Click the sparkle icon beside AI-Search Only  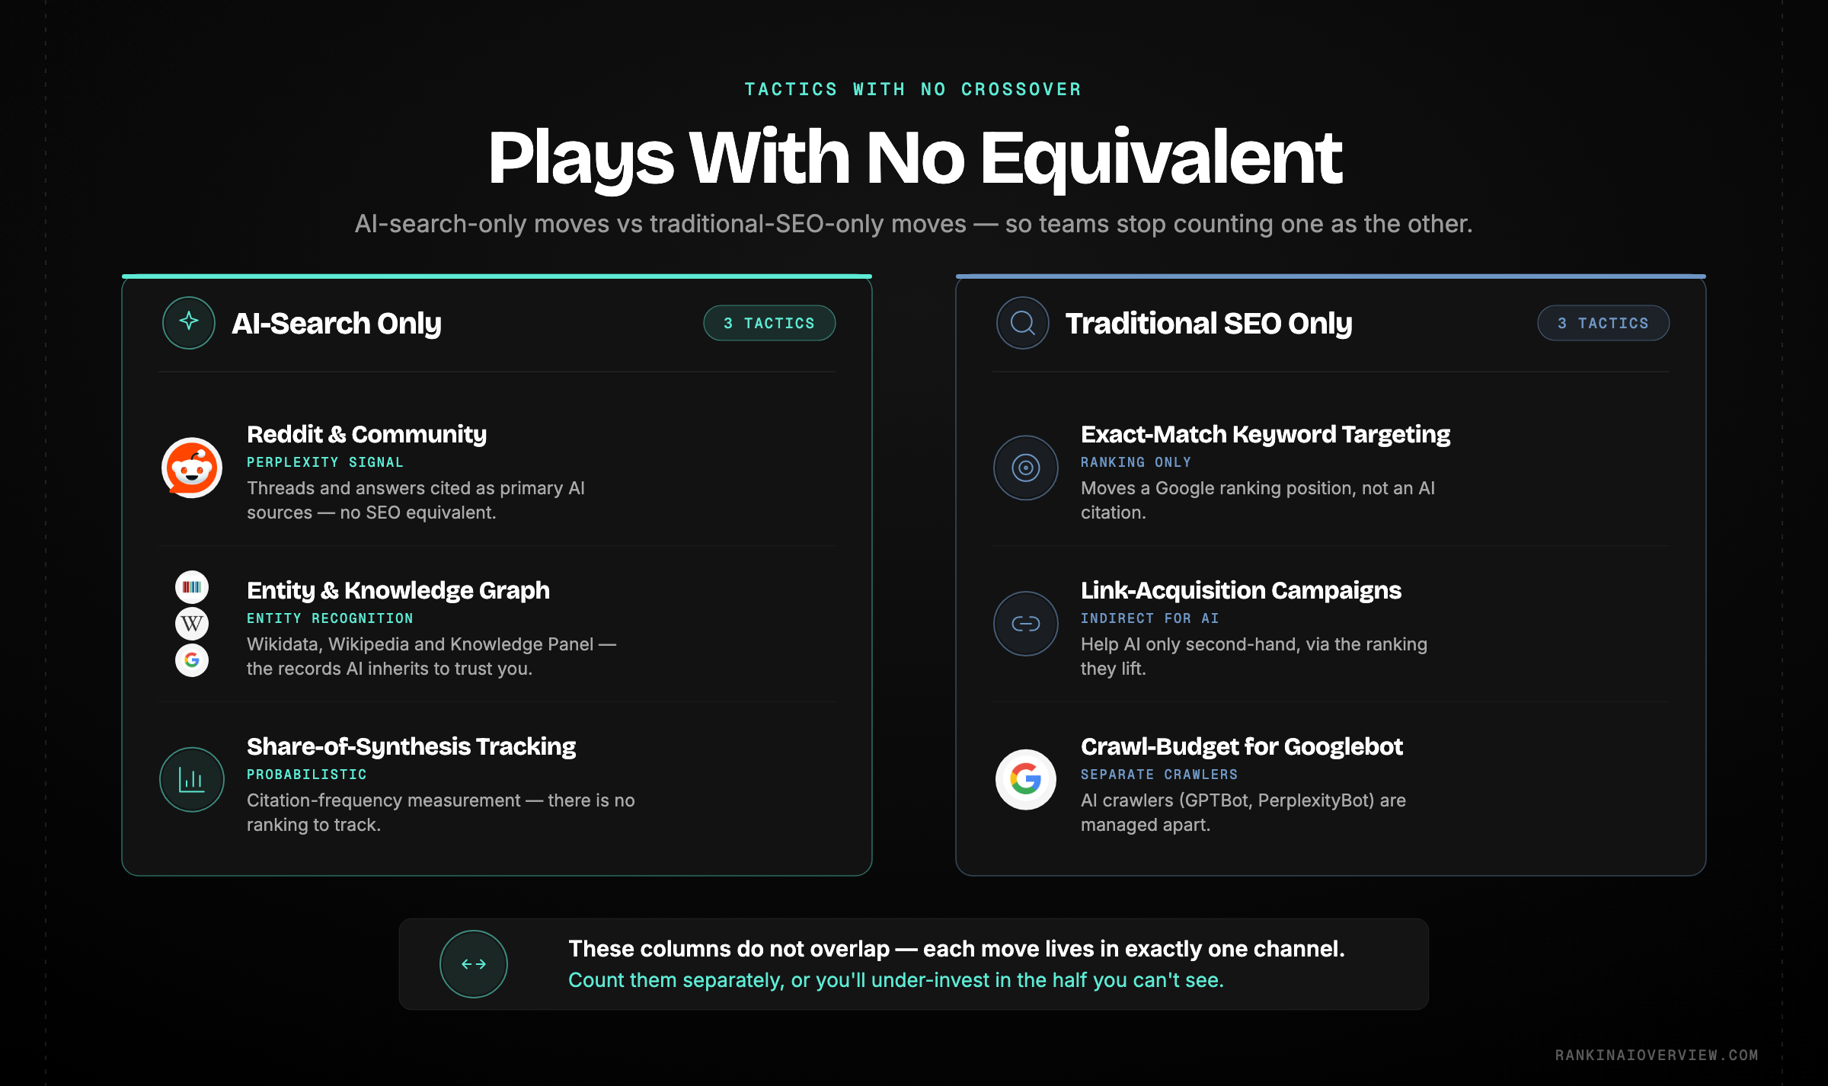click(189, 323)
